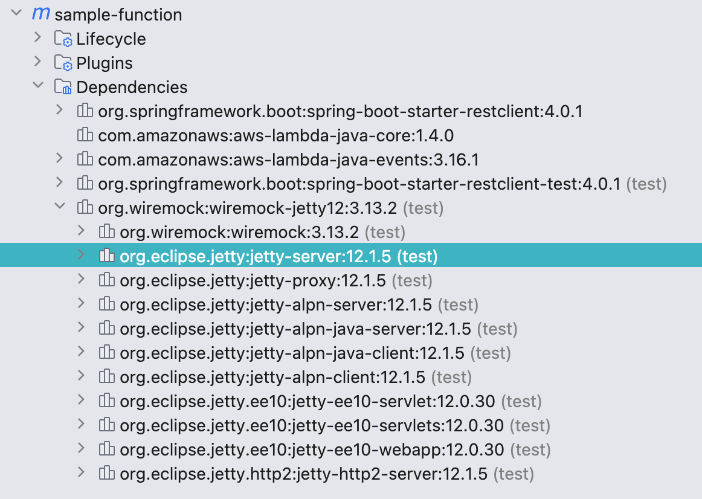702x499 pixels.
Task: Click the Plugins folder icon
Action: (x=63, y=63)
